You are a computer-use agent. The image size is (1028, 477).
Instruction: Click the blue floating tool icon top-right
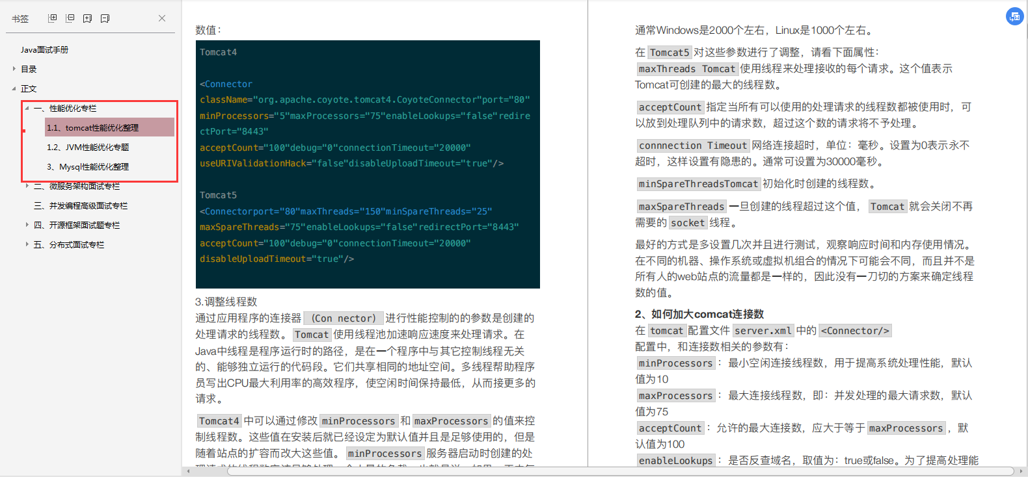coord(1015,16)
